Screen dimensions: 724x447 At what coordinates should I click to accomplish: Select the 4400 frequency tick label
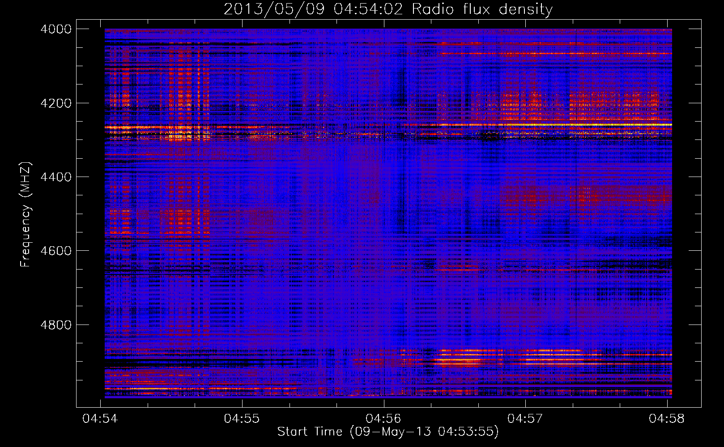coord(56,177)
